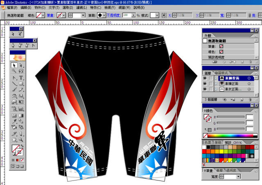
Task: Select the Eyedropper tool
Action: pos(14,121)
